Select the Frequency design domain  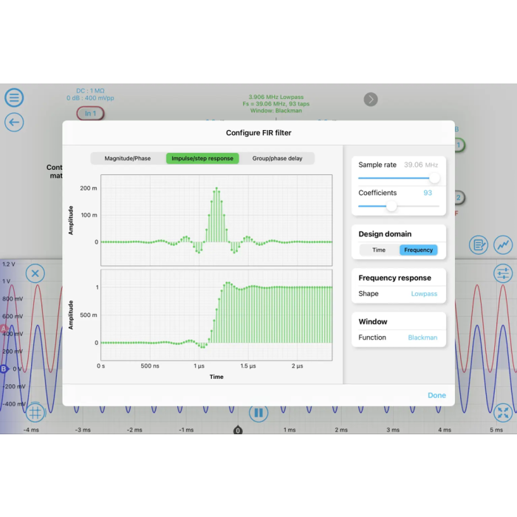418,250
